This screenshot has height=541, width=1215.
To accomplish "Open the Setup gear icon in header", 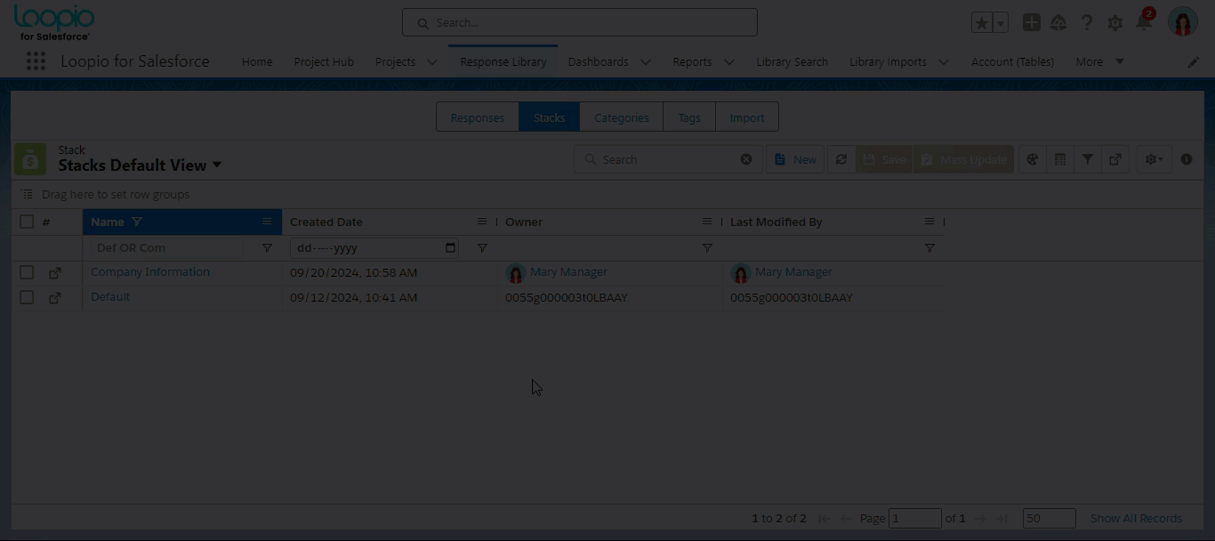I will [1115, 23].
